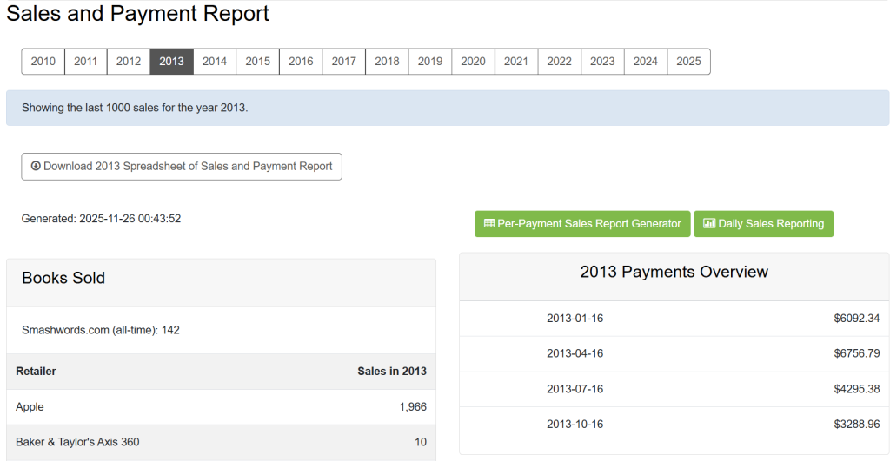Open the 2014 year tab
Image resolution: width=890 pixels, height=461 pixels.
pos(215,62)
